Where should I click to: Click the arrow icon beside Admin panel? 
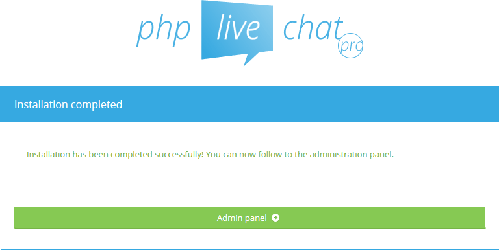click(275, 218)
